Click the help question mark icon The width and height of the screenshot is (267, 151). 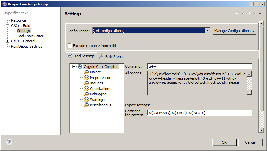point(9,142)
